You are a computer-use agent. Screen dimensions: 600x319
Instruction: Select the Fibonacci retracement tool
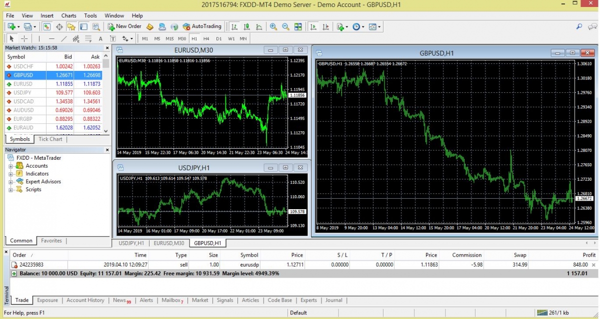coord(88,38)
